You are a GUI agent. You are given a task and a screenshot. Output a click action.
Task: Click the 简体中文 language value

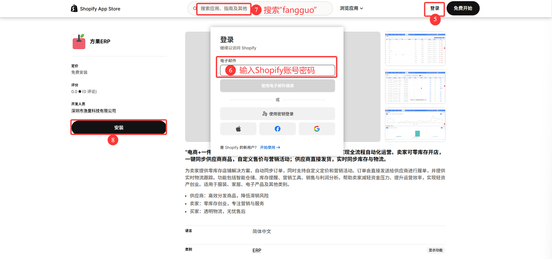[262, 231]
